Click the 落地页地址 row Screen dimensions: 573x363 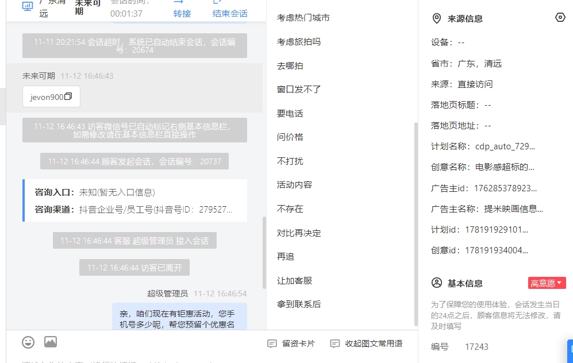coord(461,126)
